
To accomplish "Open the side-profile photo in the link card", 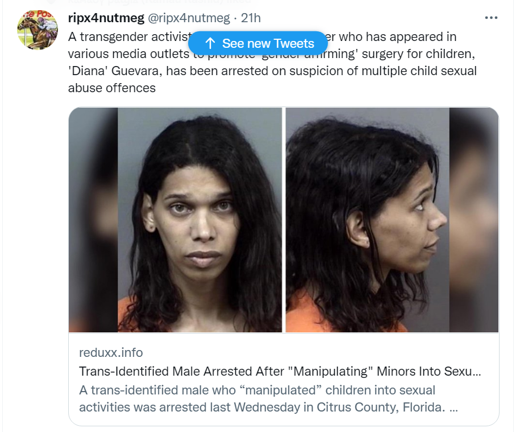I will click(x=368, y=220).
